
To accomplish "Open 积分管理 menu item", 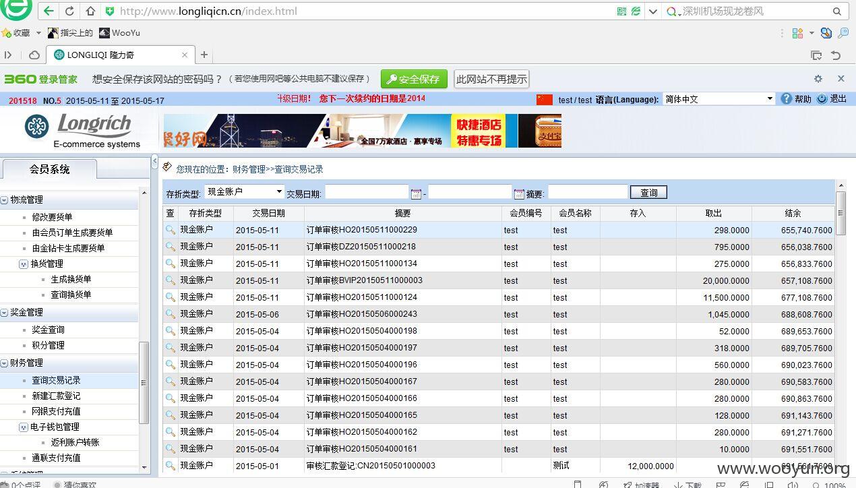I will pos(48,345).
